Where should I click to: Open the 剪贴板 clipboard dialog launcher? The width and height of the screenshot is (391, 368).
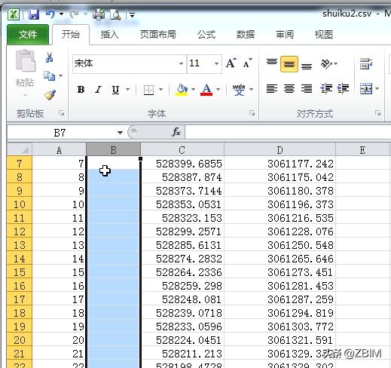pos(61,113)
